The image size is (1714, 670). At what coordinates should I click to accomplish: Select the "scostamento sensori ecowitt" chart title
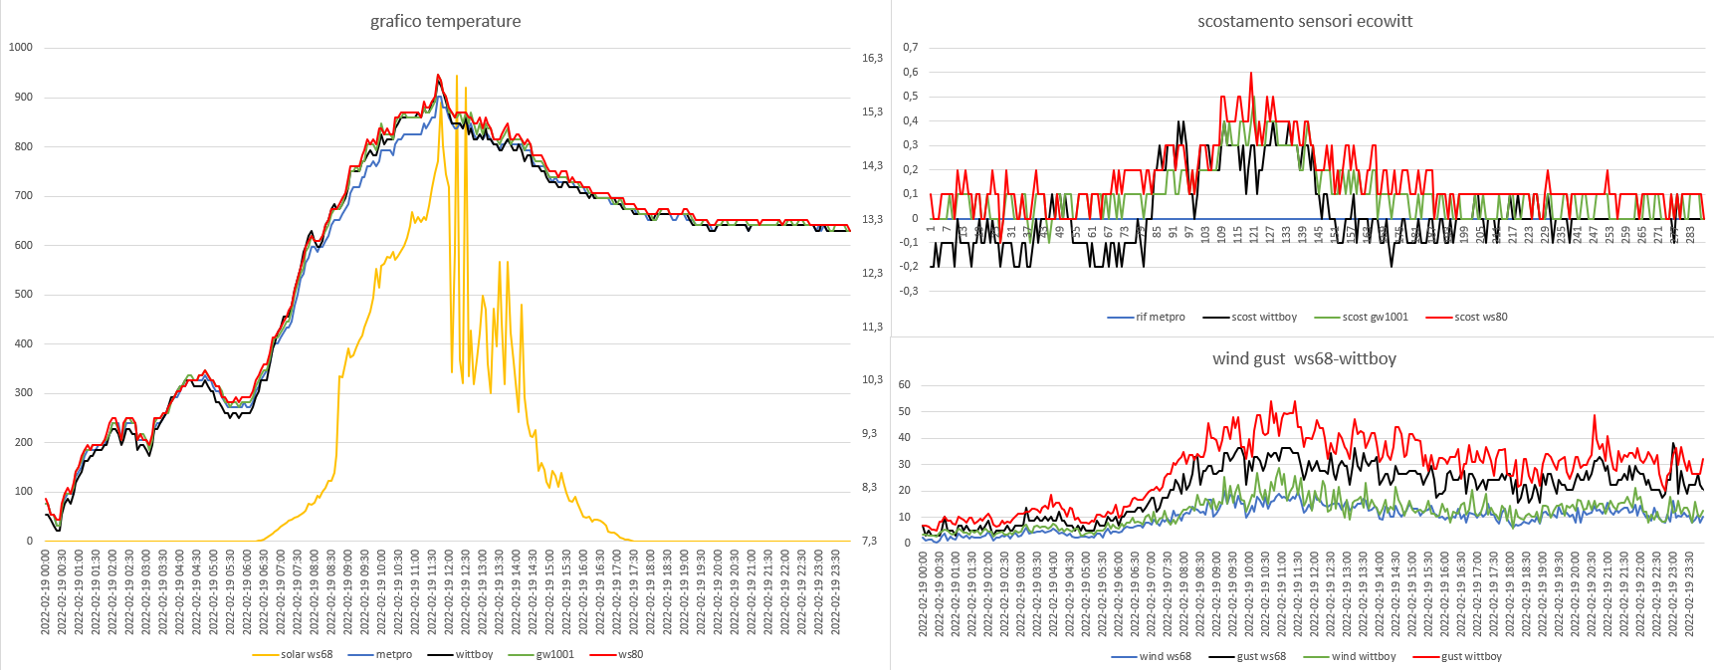(1304, 21)
